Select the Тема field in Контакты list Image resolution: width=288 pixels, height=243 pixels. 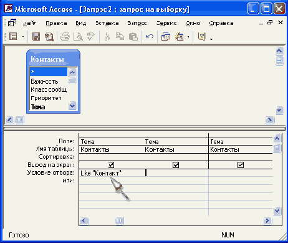click(x=38, y=107)
